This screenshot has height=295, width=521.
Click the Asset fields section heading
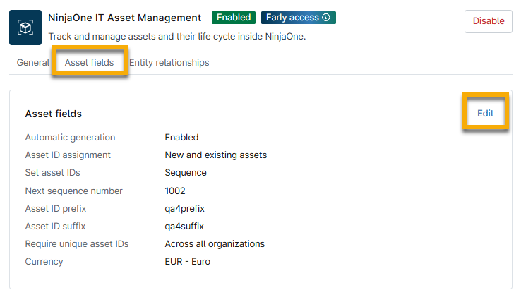coord(54,114)
